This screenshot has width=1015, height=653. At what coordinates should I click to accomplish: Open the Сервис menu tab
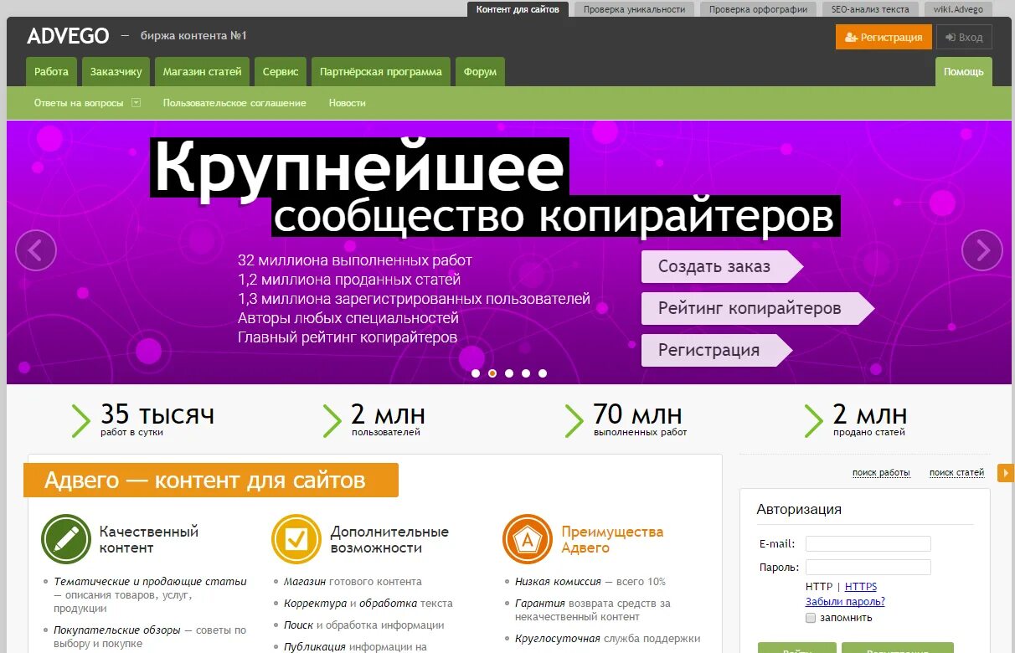[281, 72]
